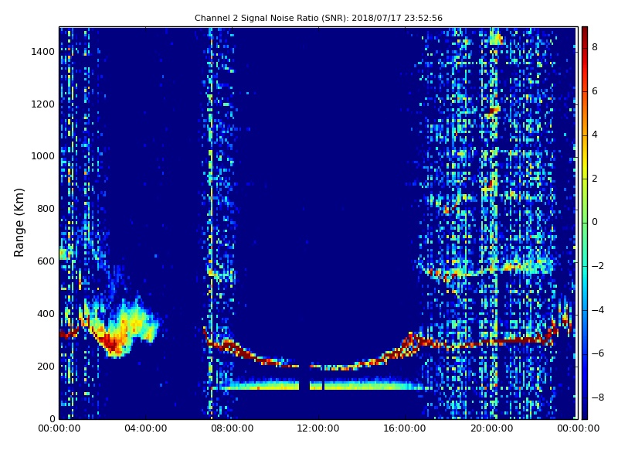Click the 0 range axis tick label
This screenshot has height=464, width=618.
[52, 418]
